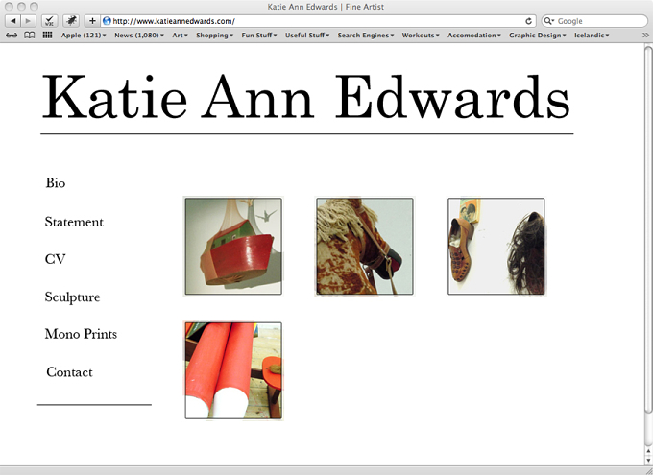
Task: Go back using the browser back arrow
Action: point(12,21)
